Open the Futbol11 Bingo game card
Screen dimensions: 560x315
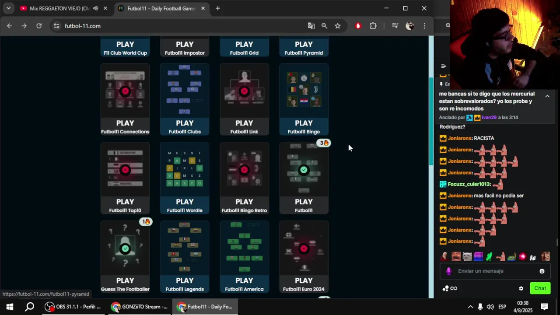[x=304, y=99]
